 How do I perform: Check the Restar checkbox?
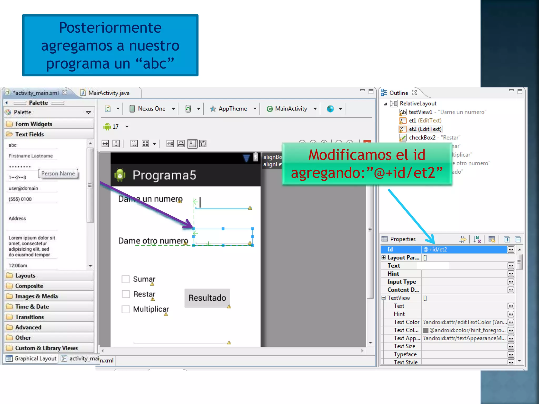[x=126, y=294]
